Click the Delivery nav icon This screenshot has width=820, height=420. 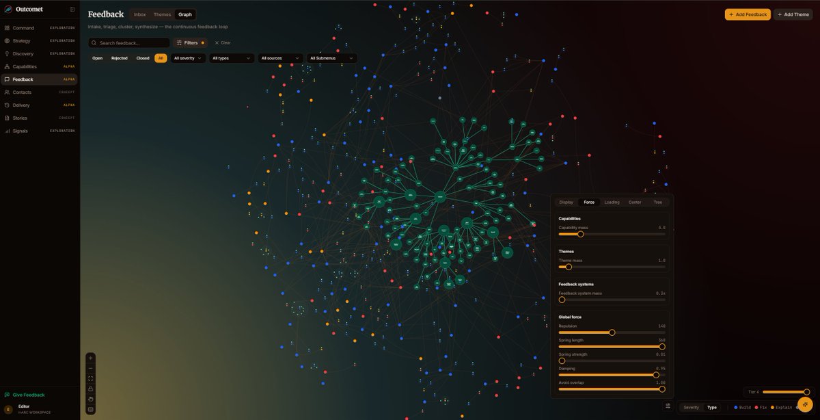pyautogui.click(x=7, y=105)
